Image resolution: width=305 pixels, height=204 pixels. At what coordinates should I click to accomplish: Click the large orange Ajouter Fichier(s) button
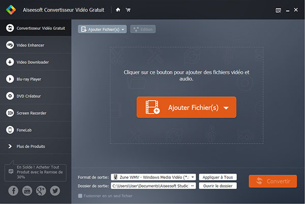click(187, 107)
